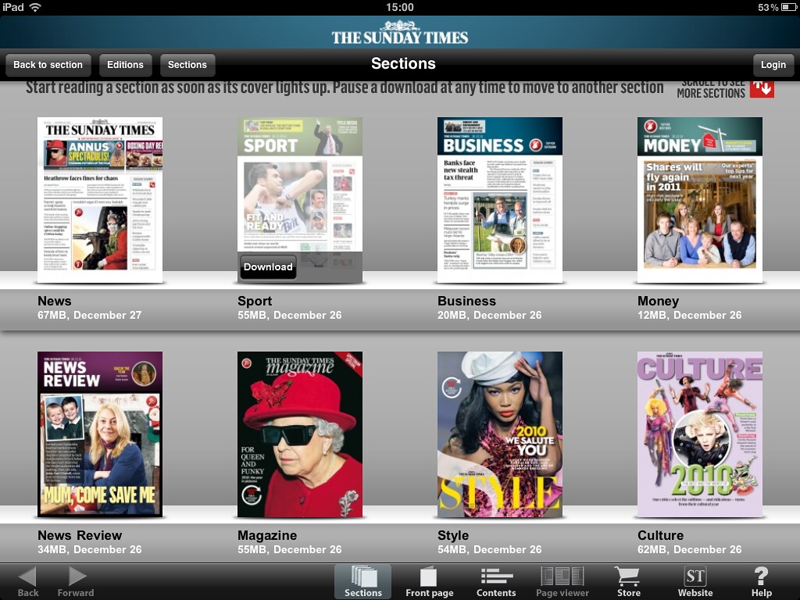Download the Sport section
This screenshot has height=600, width=800.
pos(268,267)
